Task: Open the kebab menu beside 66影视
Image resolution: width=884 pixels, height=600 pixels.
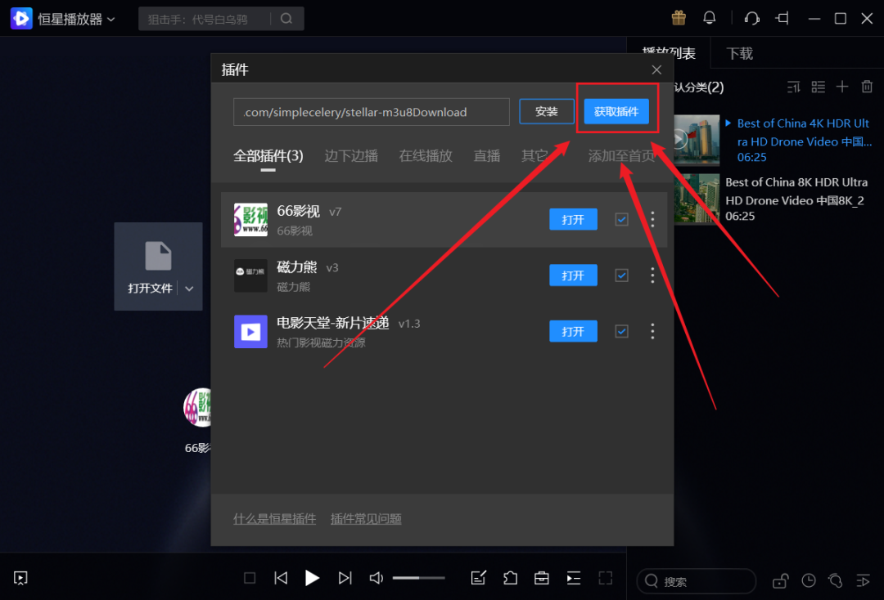Action: [x=652, y=219]
